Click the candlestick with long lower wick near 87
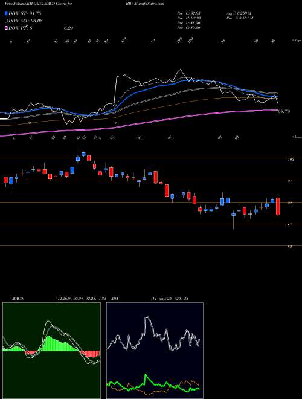Viewport: 302px width, 399px height. (233, 219)
